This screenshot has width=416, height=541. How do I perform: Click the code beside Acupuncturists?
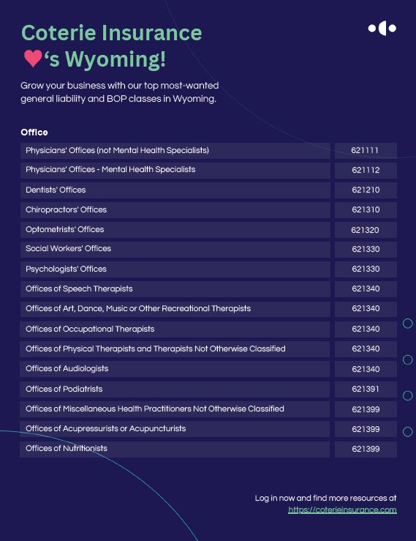[366, 429]
